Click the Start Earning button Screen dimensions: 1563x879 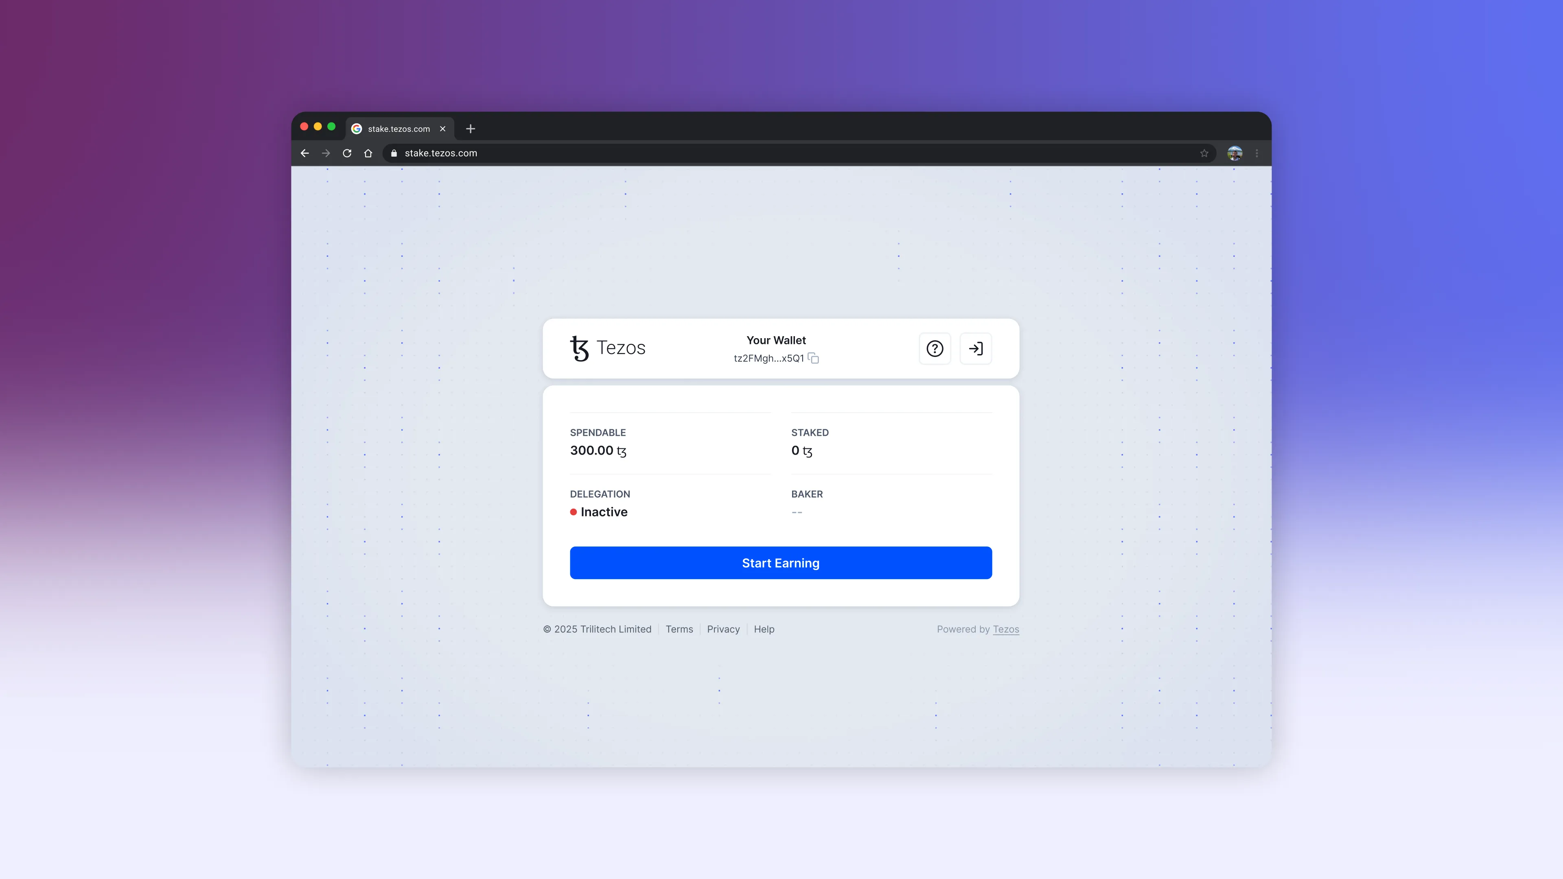click(781, 563)
